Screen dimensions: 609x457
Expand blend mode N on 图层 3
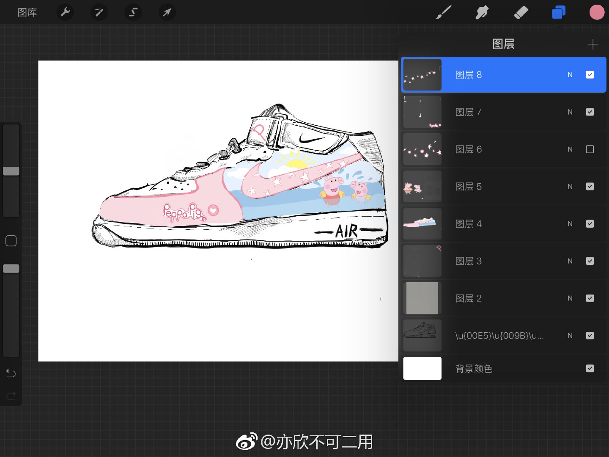coord(570,261)
